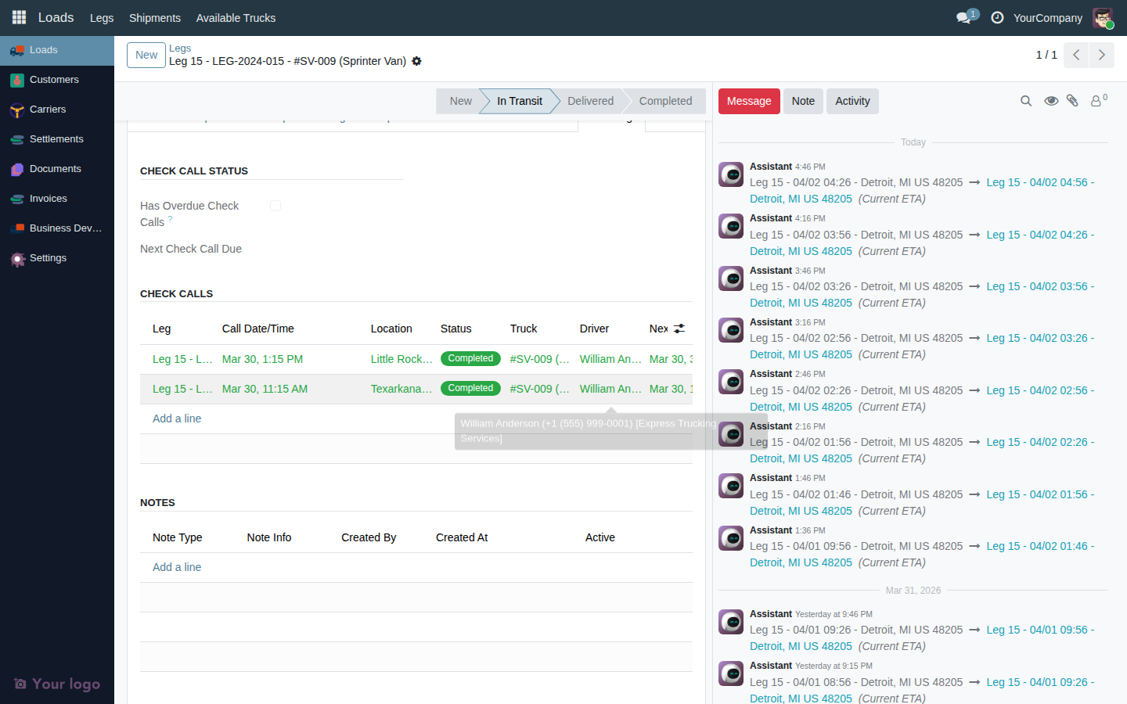The height and width of the screenshot is (704, 1127).
Task: Open the check calls column settings icon
Action: click(x=679, y=329)
